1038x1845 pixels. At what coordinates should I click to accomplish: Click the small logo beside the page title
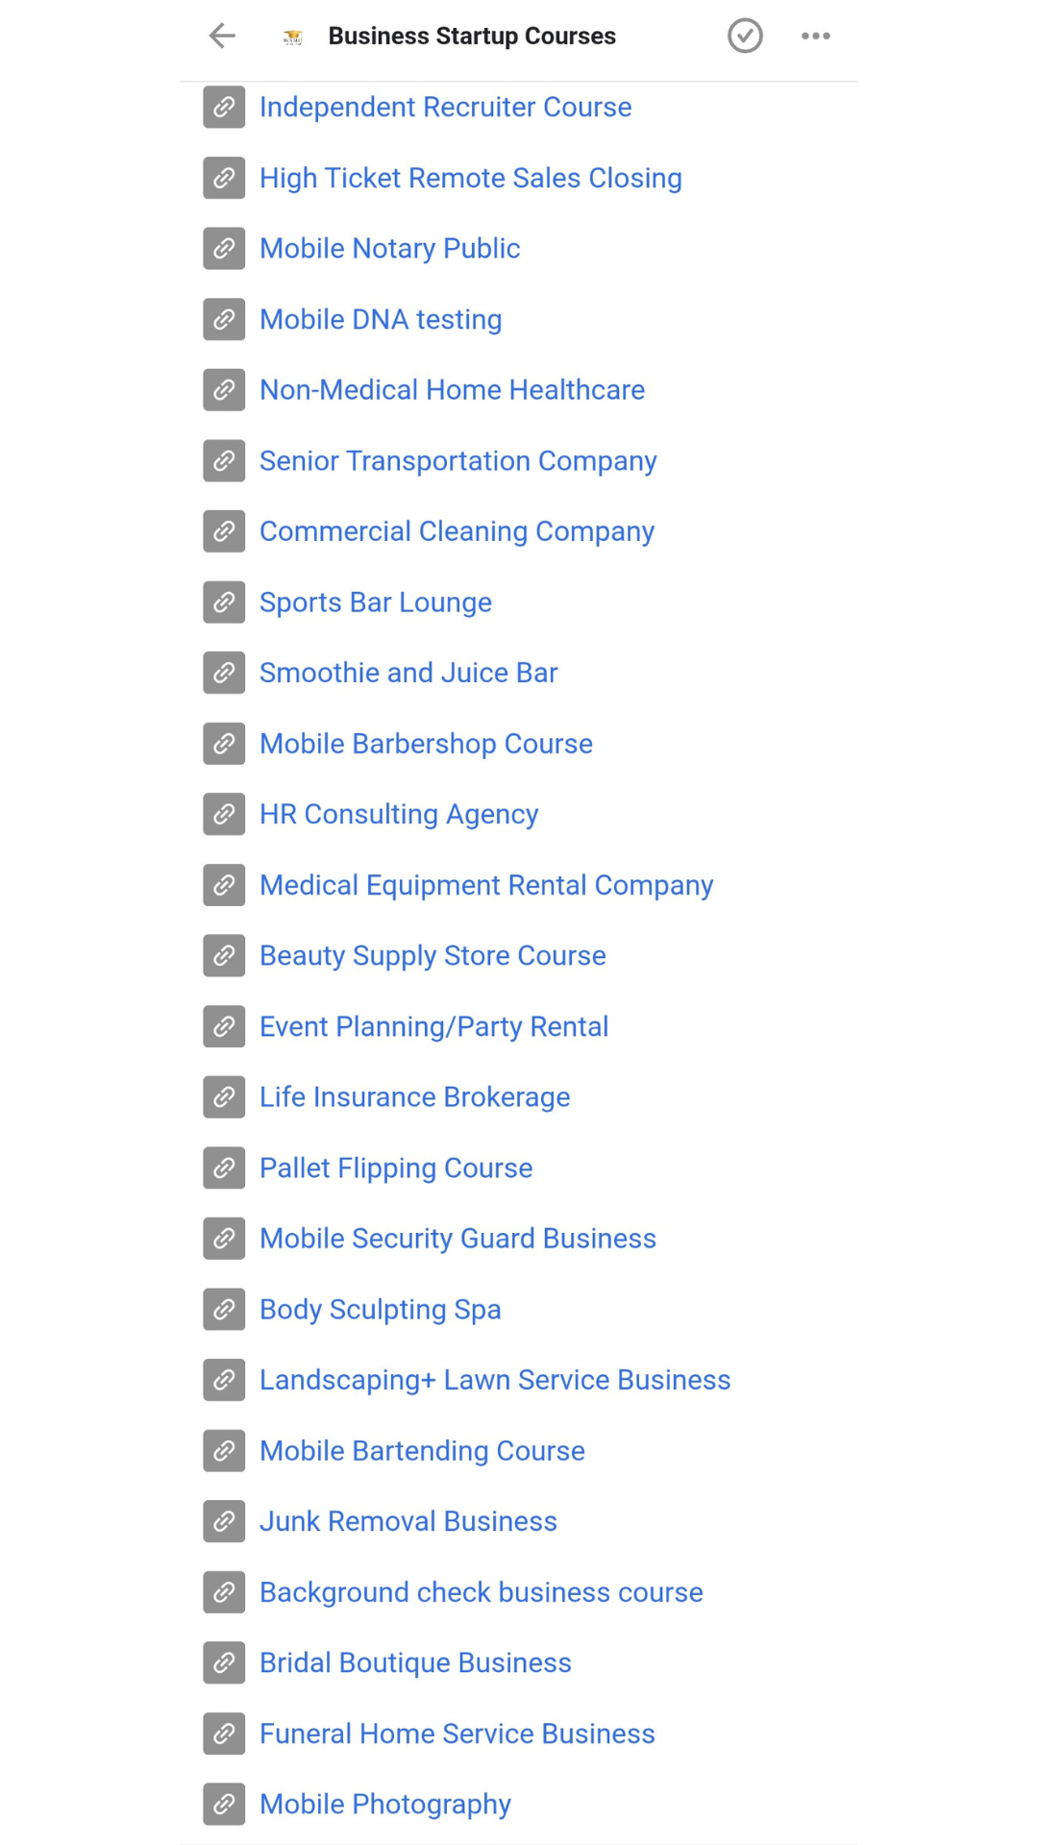point(293,37)
